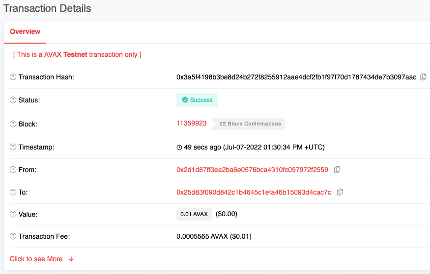The image size is (430, 274).
Task: Open the To address 0x25d83f090d84 link
Action: (254, 192)
